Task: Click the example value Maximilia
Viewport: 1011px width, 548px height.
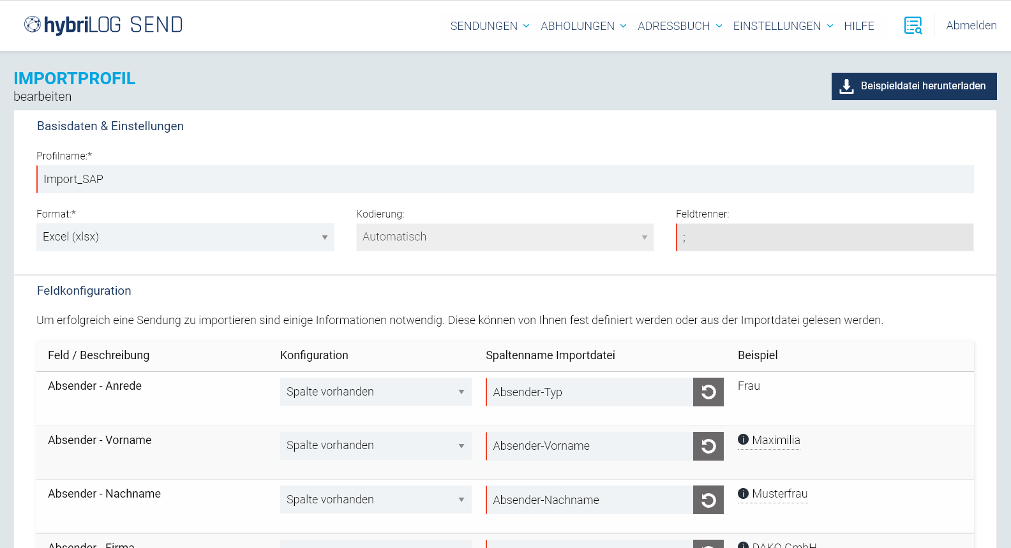Action: point(775,440)
